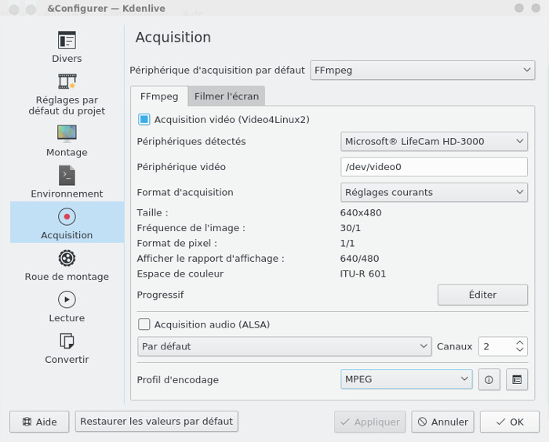Go to the Environnement terminal icon
Image resolution: width=549 pixels, height=442 pixels.
[67, 176]
